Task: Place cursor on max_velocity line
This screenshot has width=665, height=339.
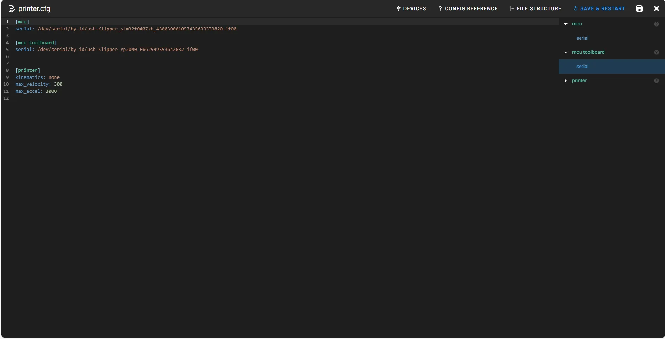Action: pyautogui.click(x=39, y=84)
